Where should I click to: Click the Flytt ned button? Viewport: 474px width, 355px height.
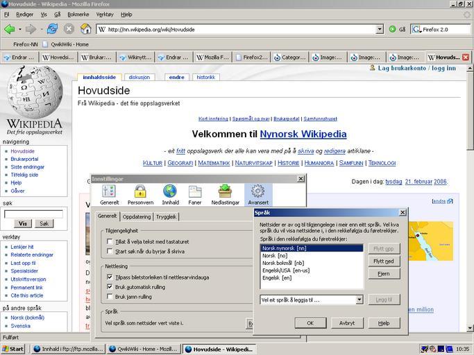pos(384,261)
